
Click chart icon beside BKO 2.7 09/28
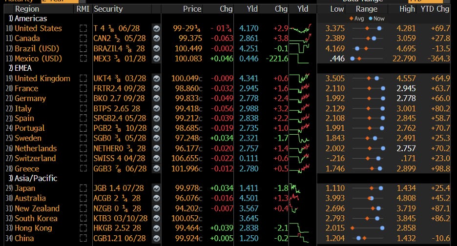[157, 99]
